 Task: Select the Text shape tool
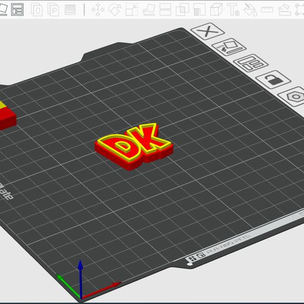pos(233,9)
